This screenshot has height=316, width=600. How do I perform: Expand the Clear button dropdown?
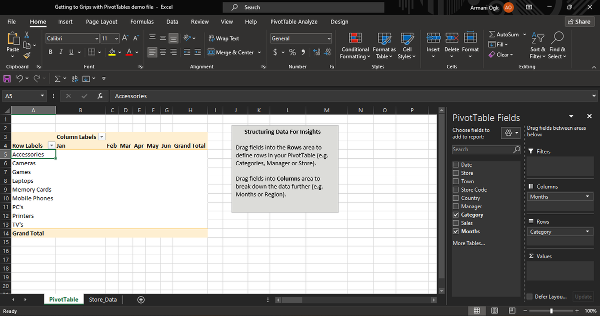coord(511,55)
